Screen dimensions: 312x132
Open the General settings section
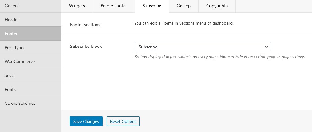pyautogui.click(x=31, y=6)
